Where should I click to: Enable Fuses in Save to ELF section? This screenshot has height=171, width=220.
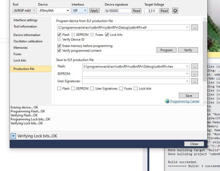click(x=121, y=89)
